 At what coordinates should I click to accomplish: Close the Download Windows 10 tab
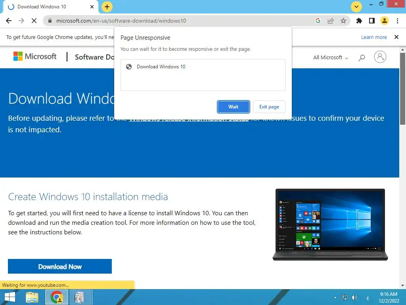point(92,7)
